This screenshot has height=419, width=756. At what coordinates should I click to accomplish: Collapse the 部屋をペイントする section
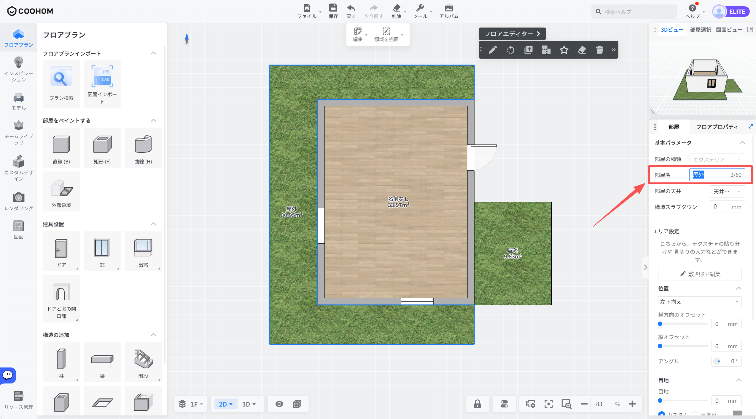153,120
